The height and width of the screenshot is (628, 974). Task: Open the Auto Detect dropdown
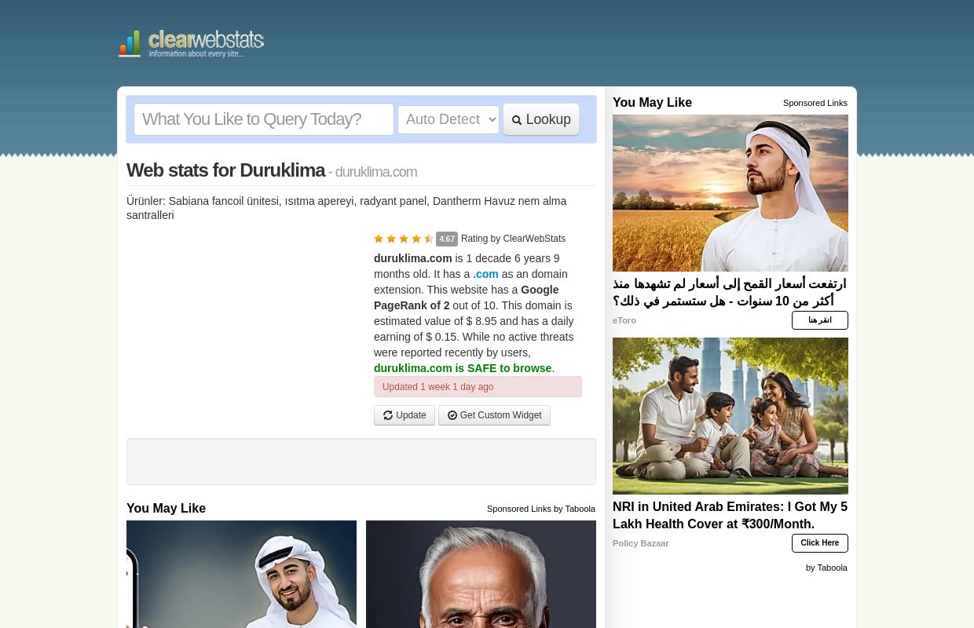pyautogui.click(x=448, y=119)
